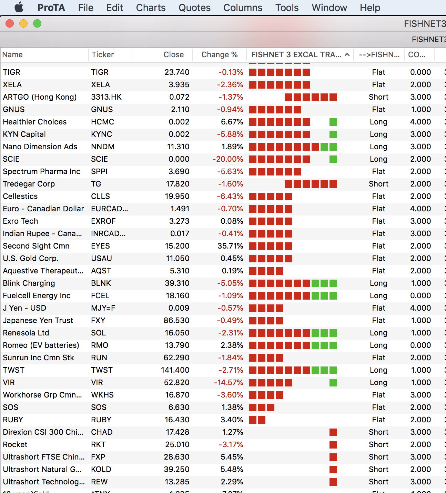Select the Ultrashort FTSE Chin... name cell
446x493 pixels.
tap(43, 457)
